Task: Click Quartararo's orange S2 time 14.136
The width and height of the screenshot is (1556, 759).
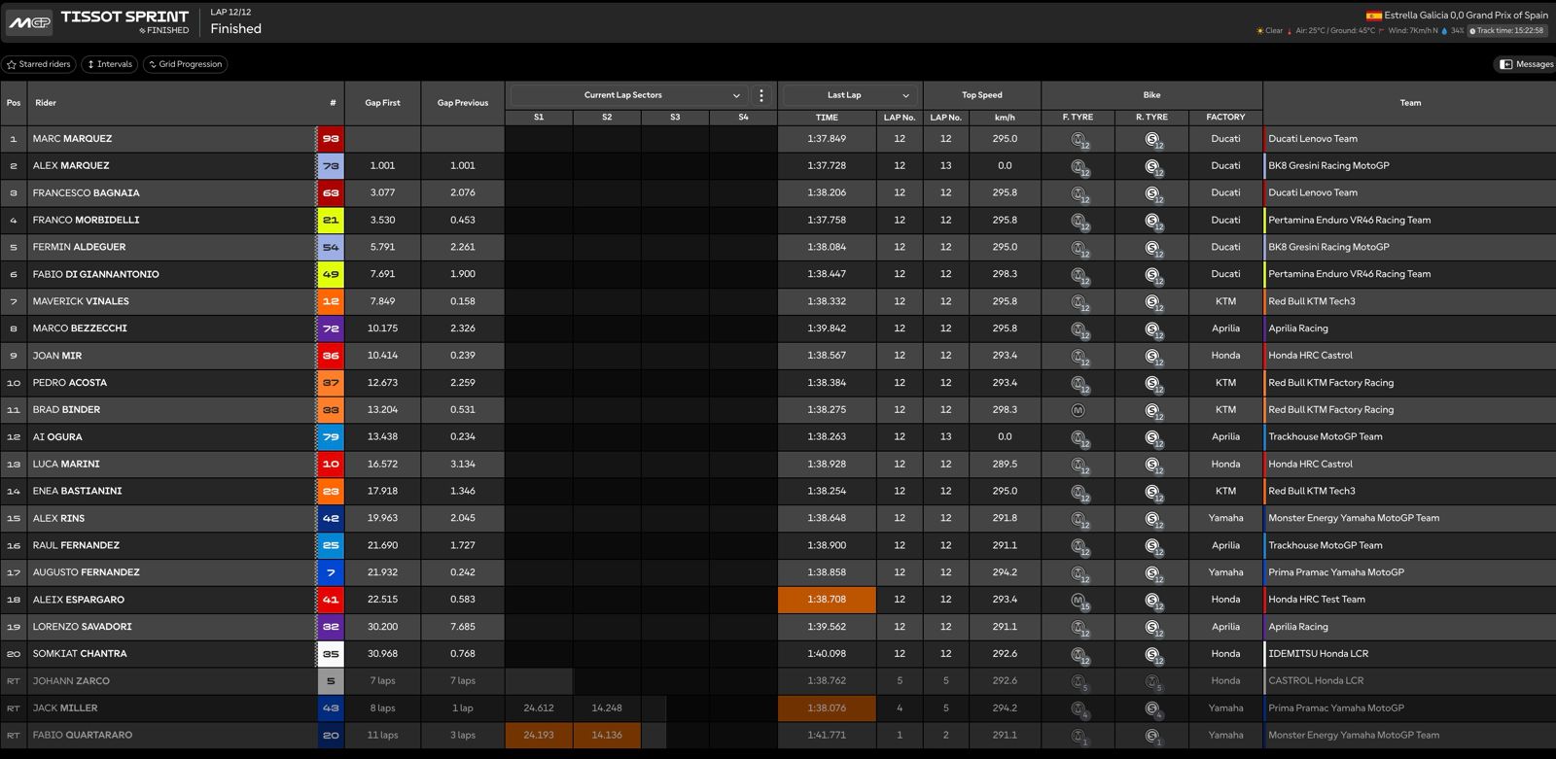Action: (x=607, y=736)
